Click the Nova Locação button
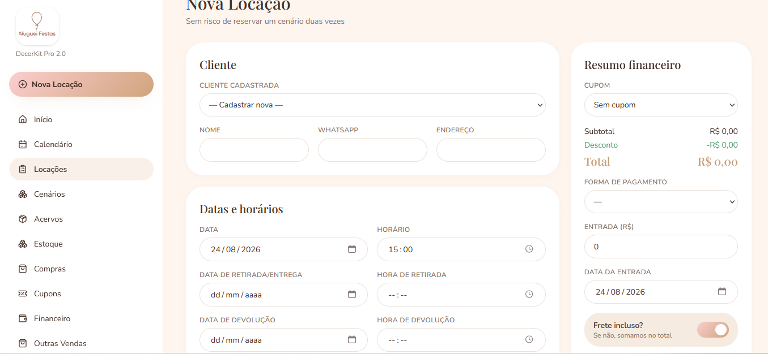 [x=81, y=84]
